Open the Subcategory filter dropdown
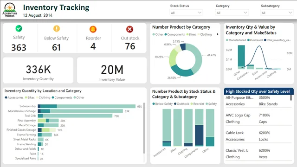The image size is (297, 167). 277,13
